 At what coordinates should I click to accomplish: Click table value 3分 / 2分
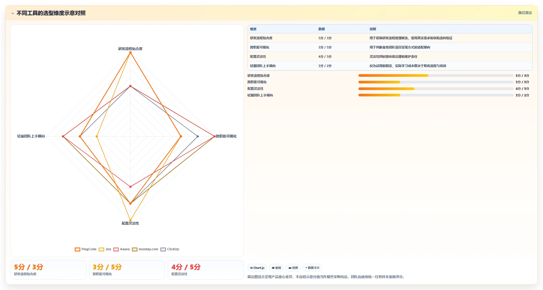[325, 66]
